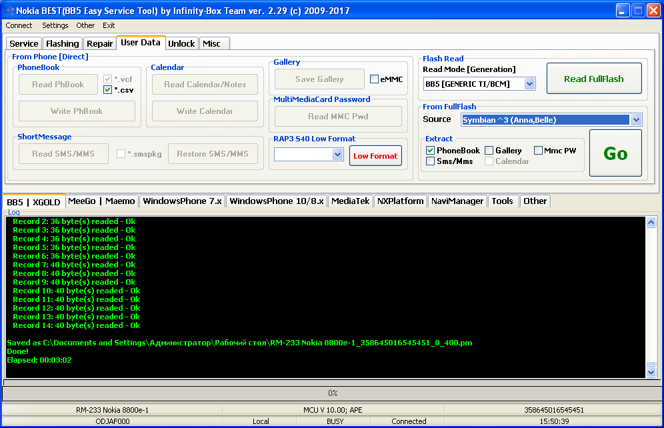664x428 pixels.
Task: Click the Nokia BEST title bar app icon
Action: tap(9, 11)
